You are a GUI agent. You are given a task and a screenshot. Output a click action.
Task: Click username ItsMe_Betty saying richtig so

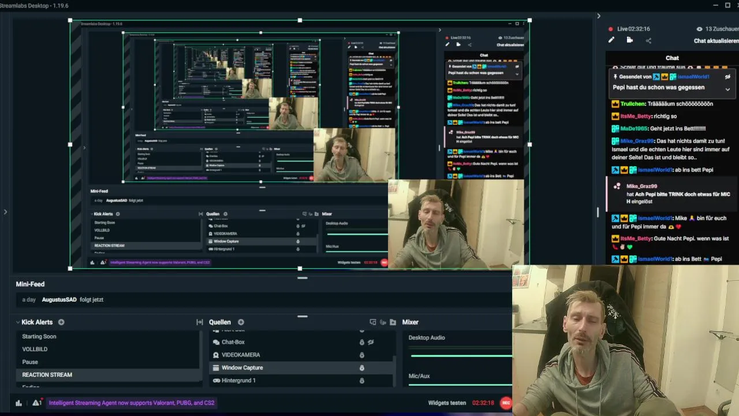(x=637, y=116)
